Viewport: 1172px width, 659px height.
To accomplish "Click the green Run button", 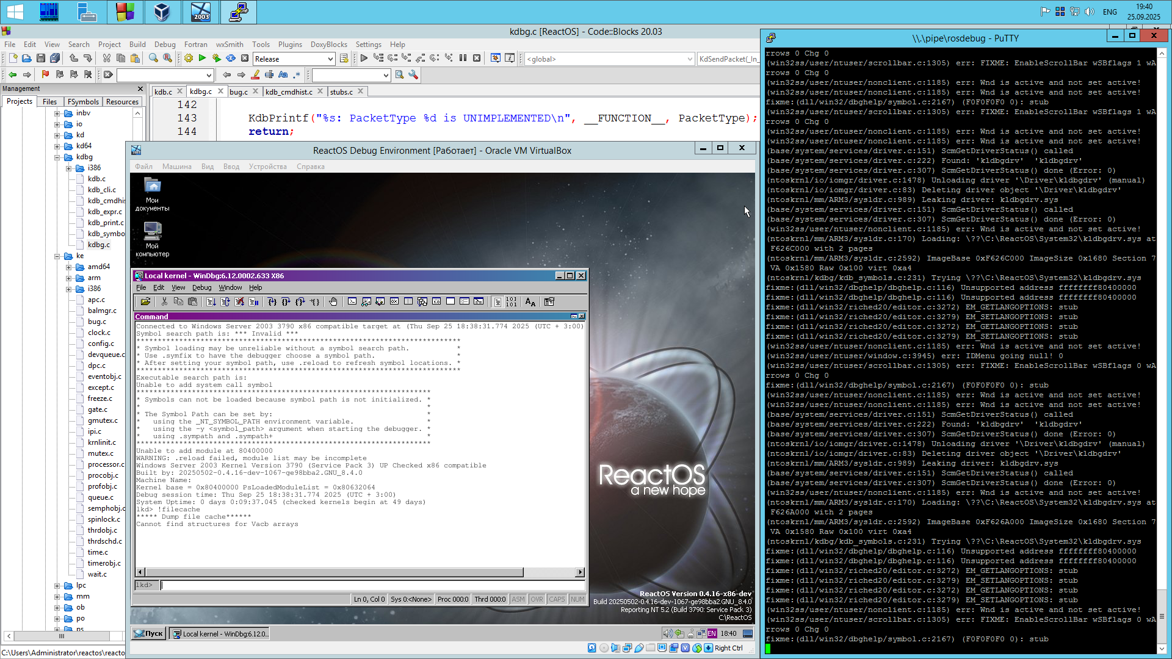I will coord(202,59).
